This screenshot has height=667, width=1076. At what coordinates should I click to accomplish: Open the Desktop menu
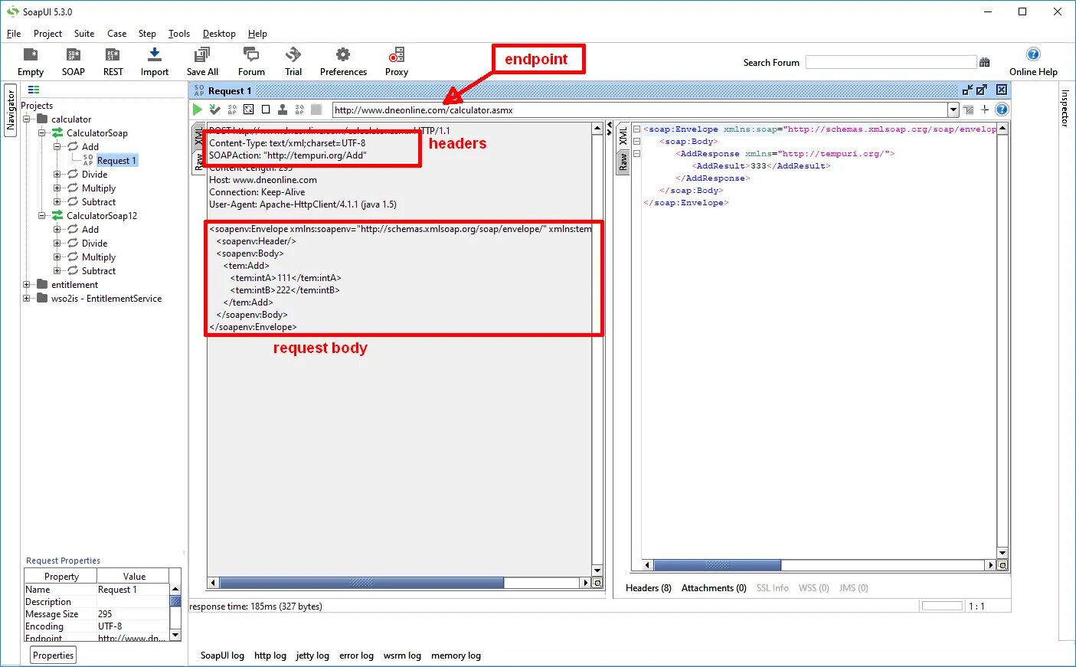pyautogui.click(x=219, y=34)
